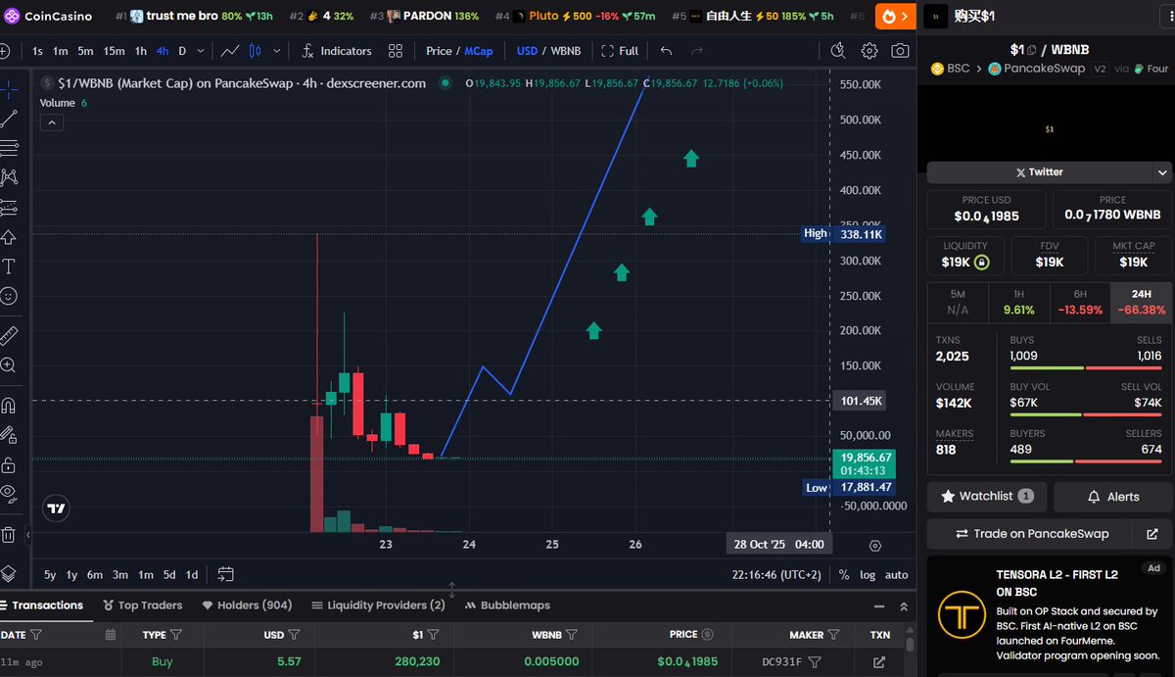Add token to Watchlist
Screen dimensions: 1175x677
[x=987, y=496]
